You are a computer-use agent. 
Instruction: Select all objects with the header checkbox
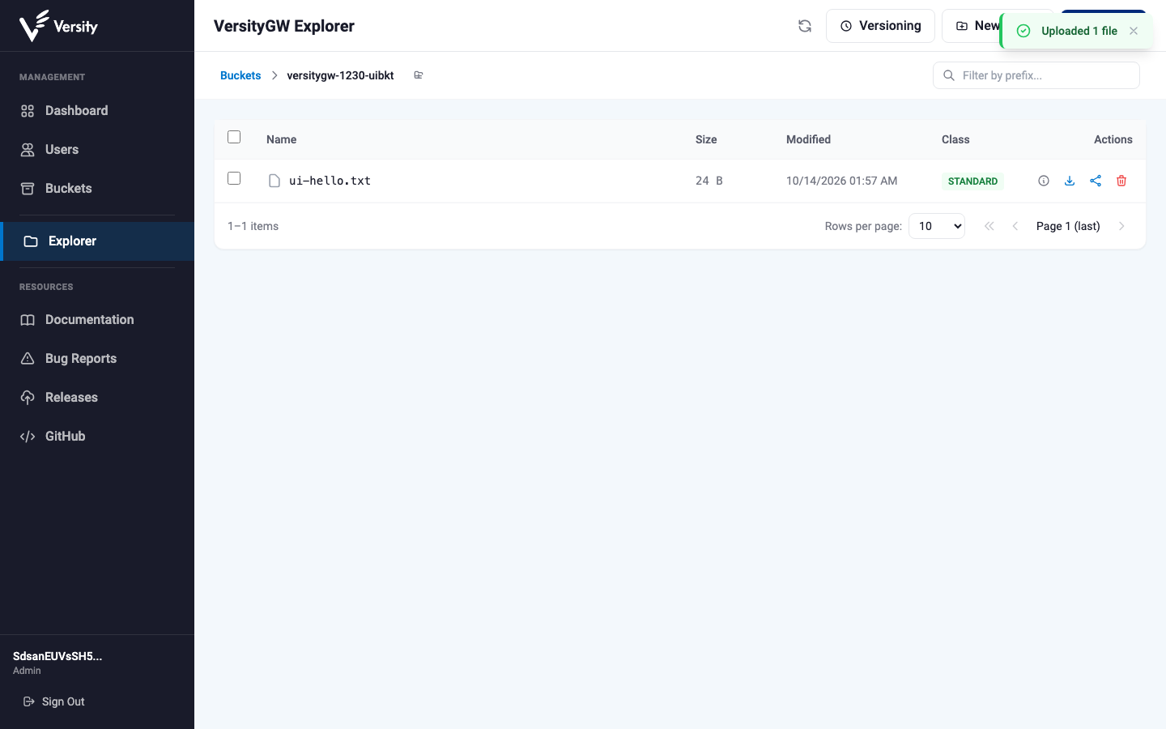pos(234,137)
